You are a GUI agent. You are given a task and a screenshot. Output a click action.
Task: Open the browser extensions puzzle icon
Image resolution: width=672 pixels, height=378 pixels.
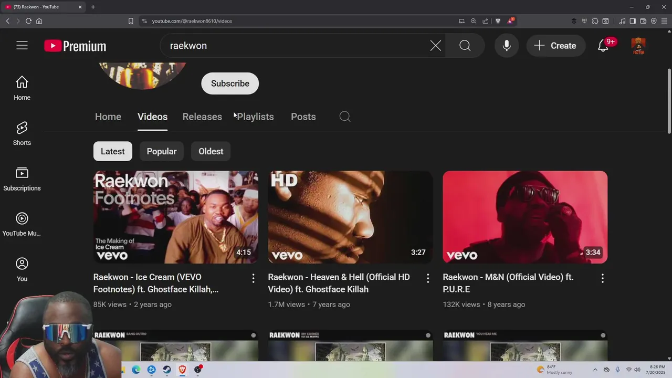(595, 21)
